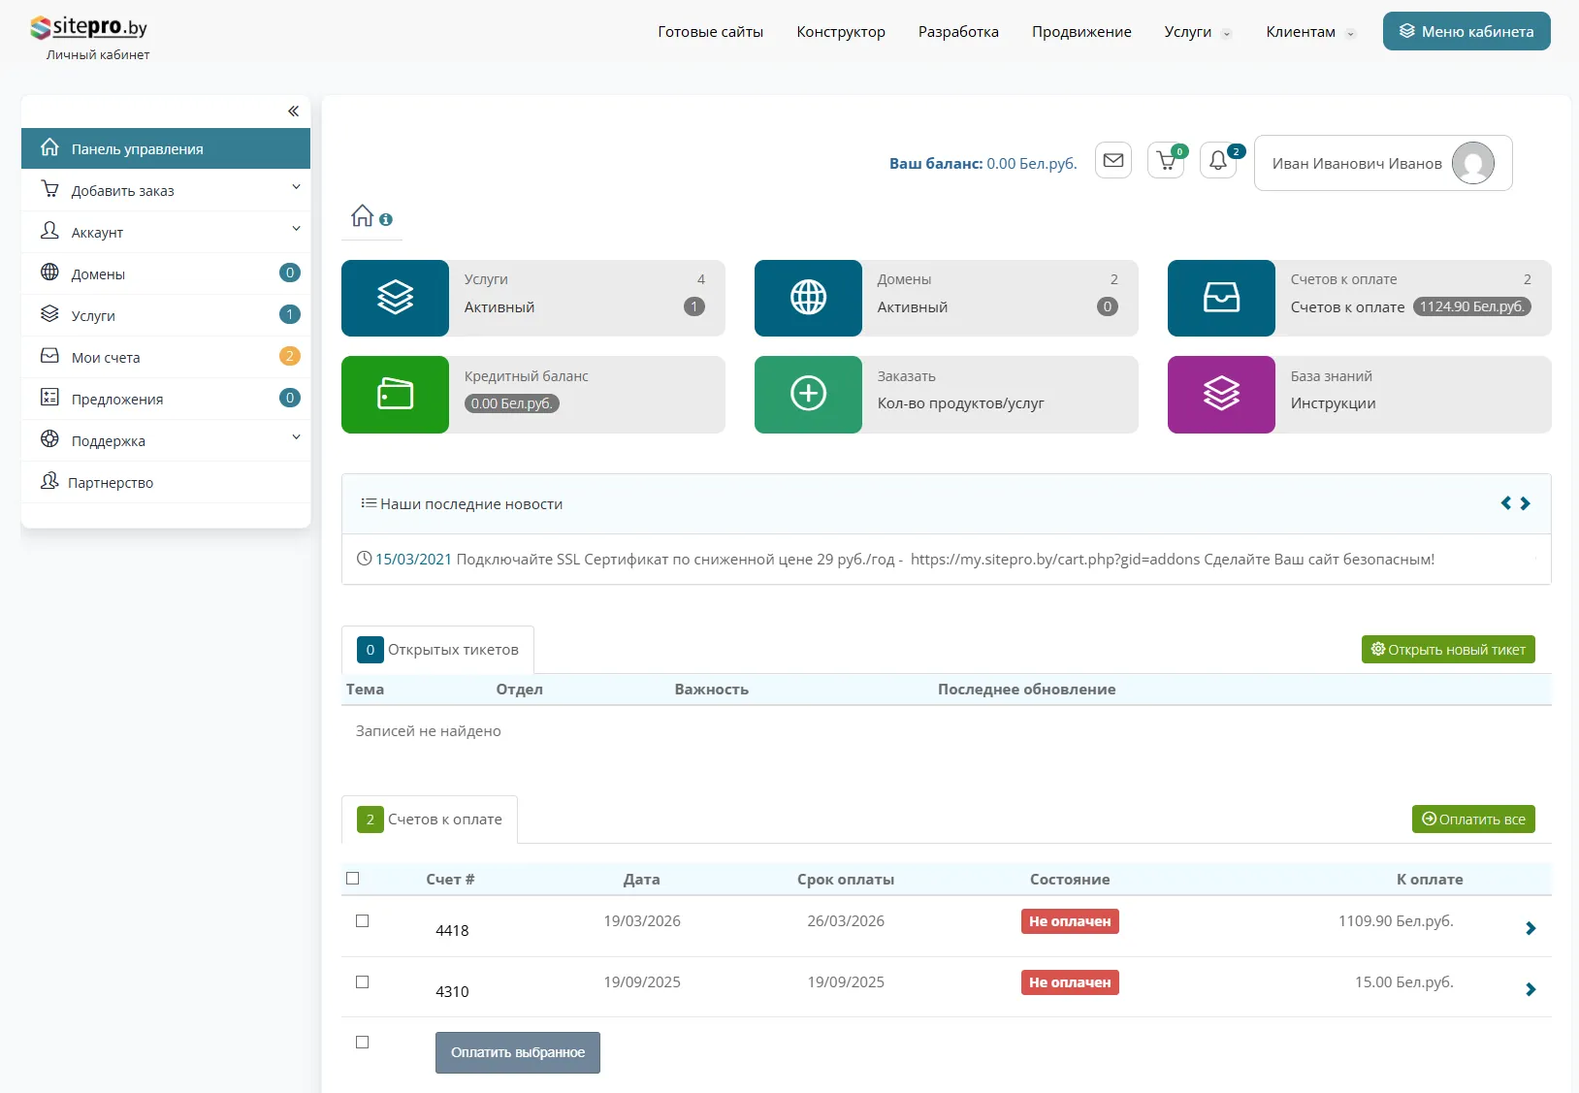
Task: Open the envelope messages icon
Action: coord(1113,160)
